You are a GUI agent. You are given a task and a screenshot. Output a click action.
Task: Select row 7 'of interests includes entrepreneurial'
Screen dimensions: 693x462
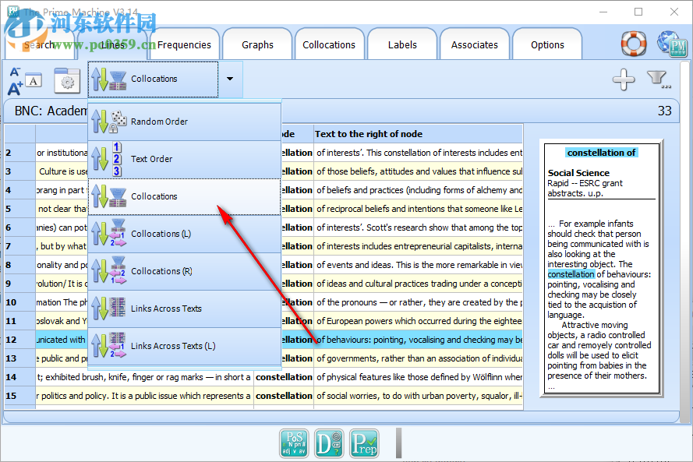(x=418, y=246)
